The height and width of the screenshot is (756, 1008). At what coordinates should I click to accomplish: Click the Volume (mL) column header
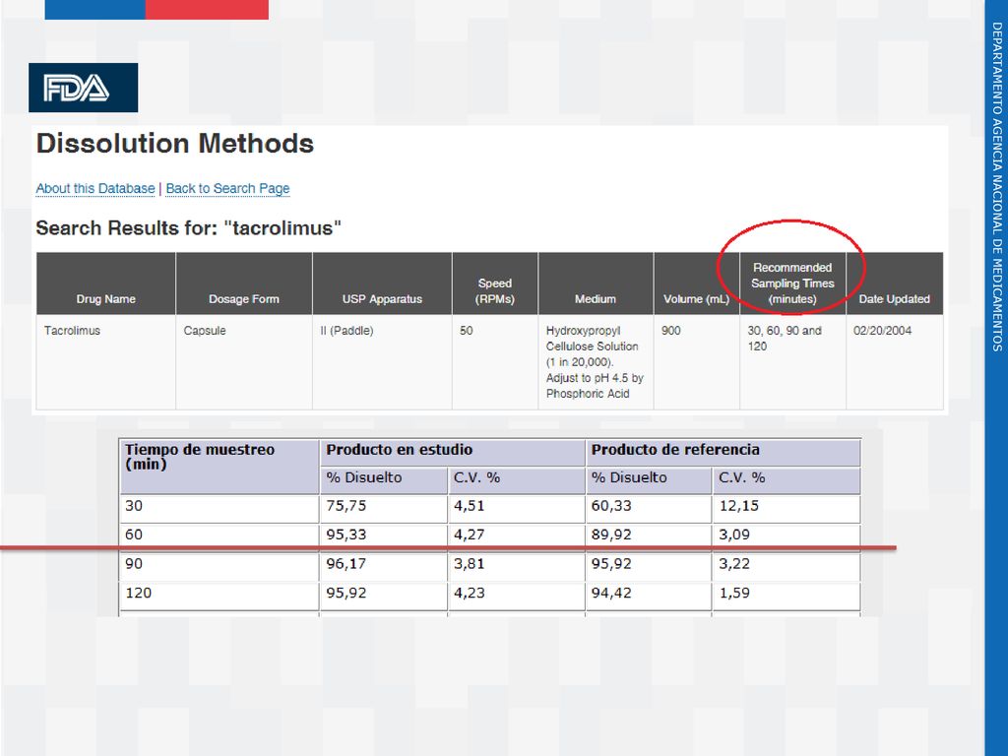tap(696, 283)
